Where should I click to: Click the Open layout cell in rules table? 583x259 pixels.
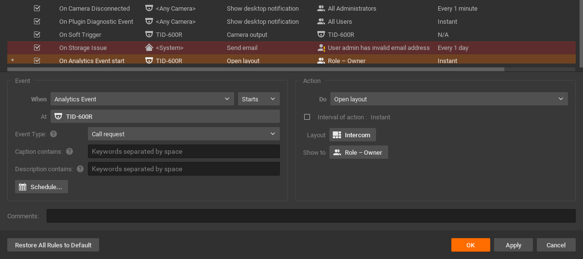coord(243,61)
